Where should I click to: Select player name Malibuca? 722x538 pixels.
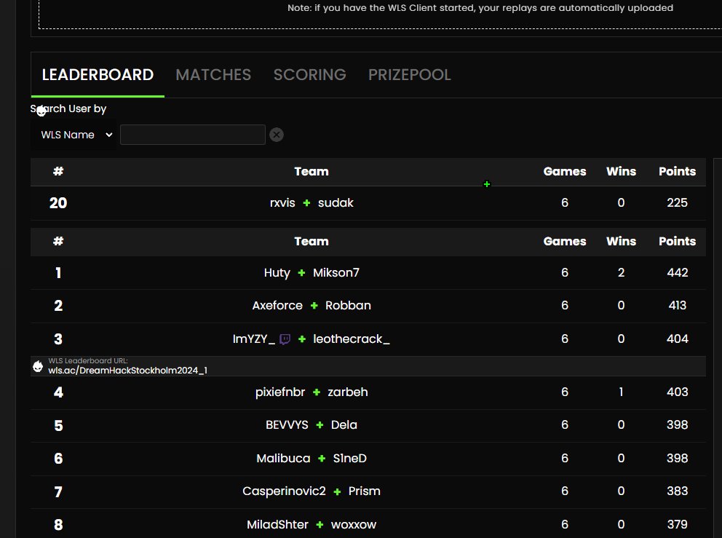click(x=283, y=459)
